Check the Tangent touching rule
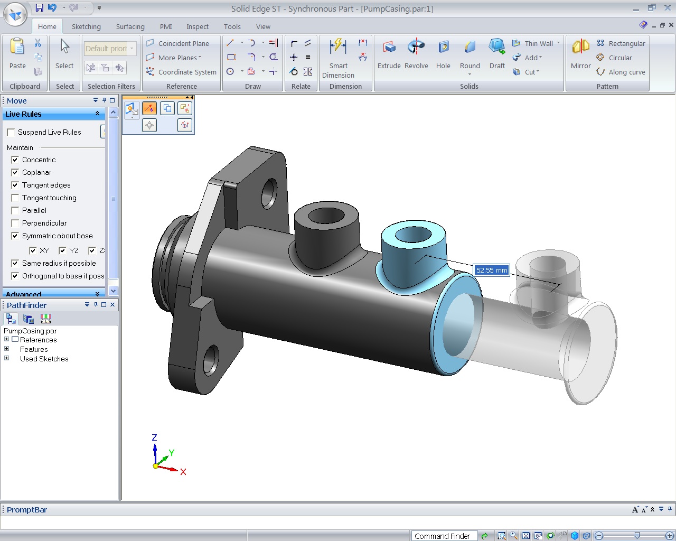 click(x=15, y=198)
